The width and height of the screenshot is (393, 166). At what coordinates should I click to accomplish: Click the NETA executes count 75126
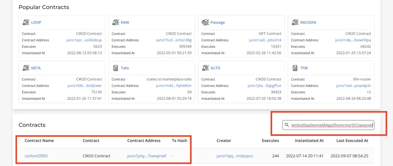[x=96, y=92]
